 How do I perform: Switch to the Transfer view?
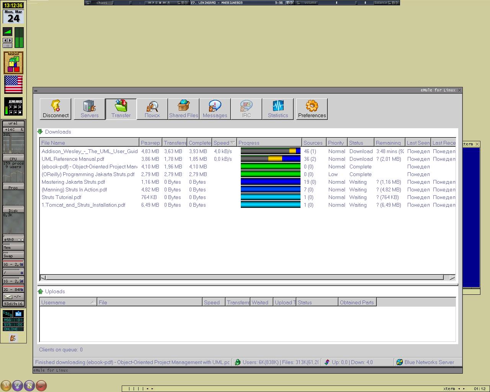(121, 109)
